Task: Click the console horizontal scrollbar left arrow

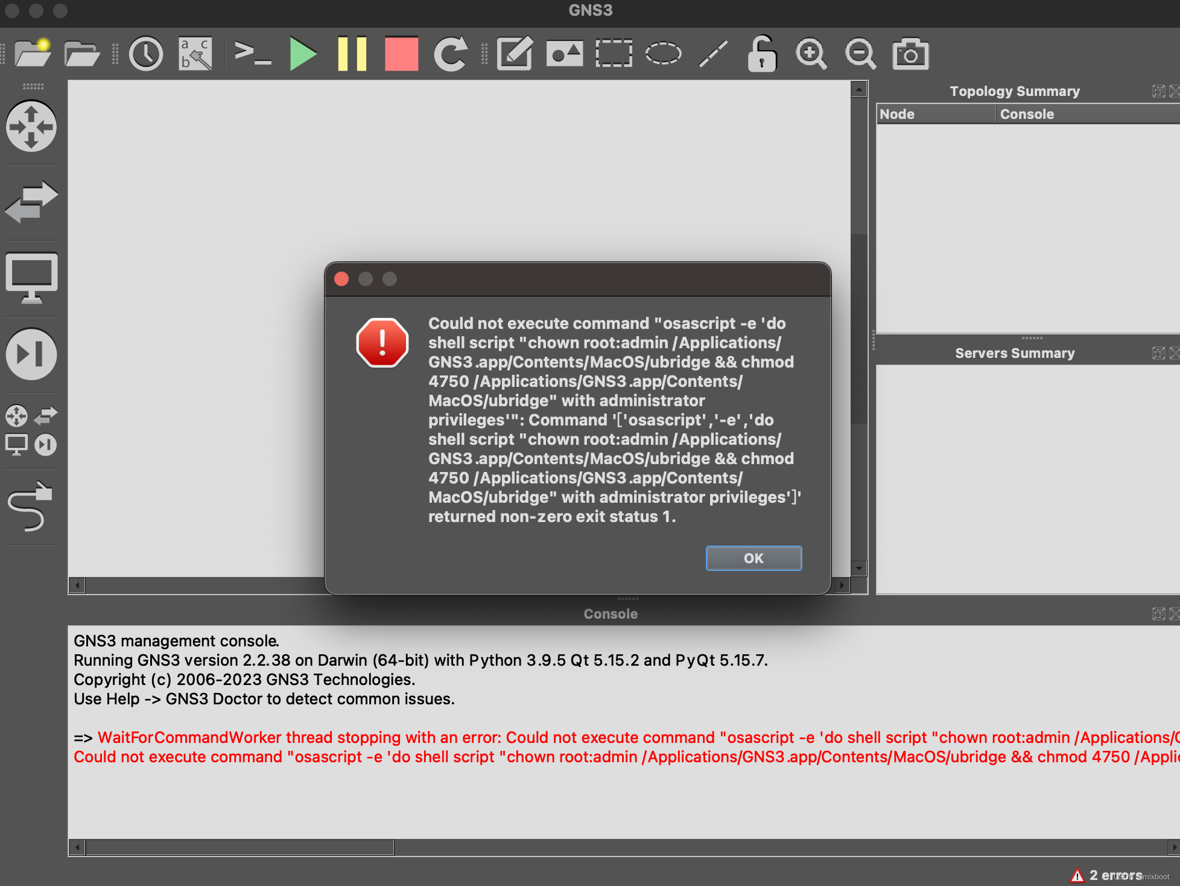Action: tap(77, 847)
